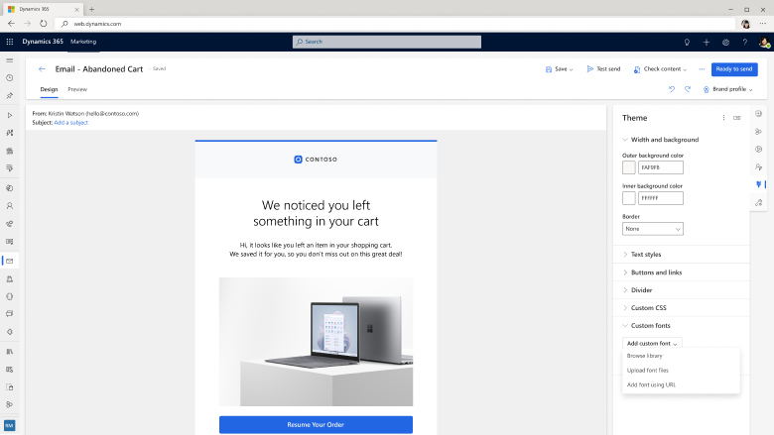Open the Get started play icon in sidebar
Image resolution: width=774 pixels, height=435 pixels.
click(x=9, y=115)
